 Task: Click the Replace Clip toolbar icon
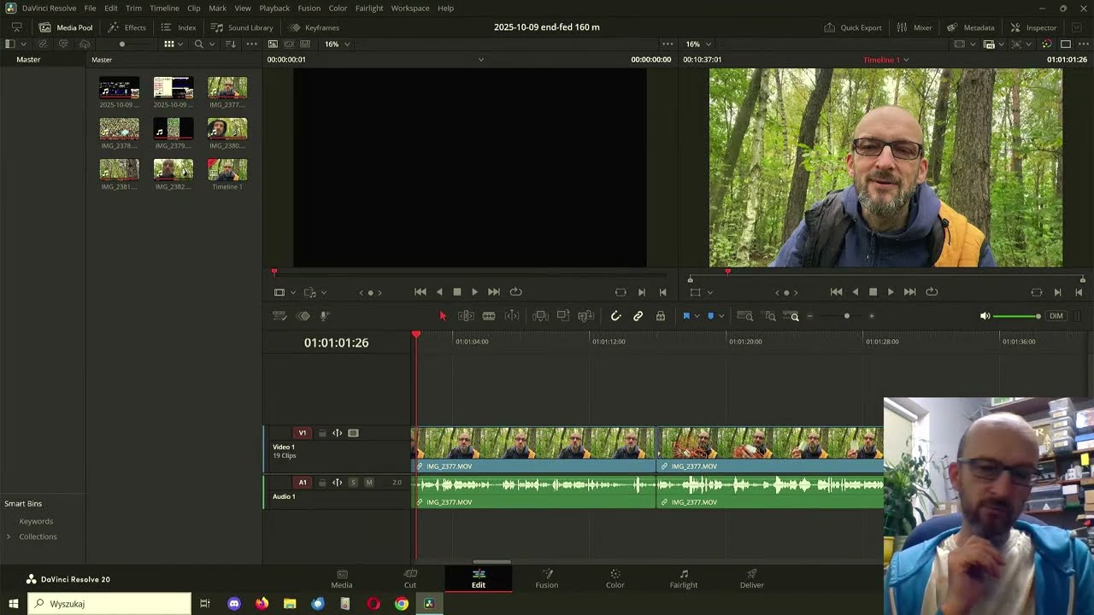click(586, 316)
